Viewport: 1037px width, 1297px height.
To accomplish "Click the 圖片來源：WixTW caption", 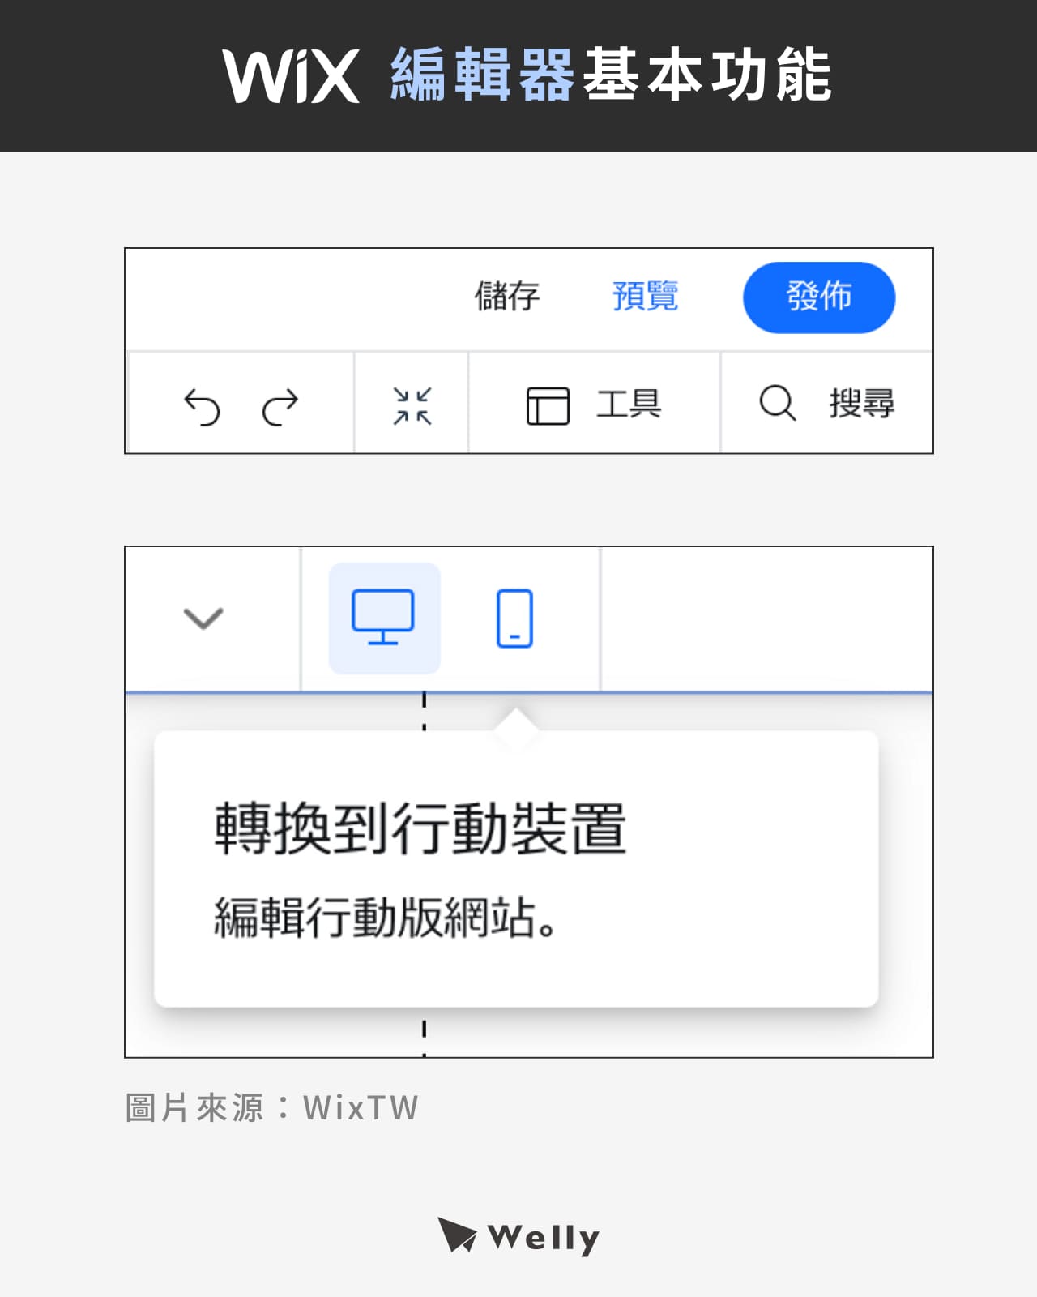I will click(x=272, y=1107).
